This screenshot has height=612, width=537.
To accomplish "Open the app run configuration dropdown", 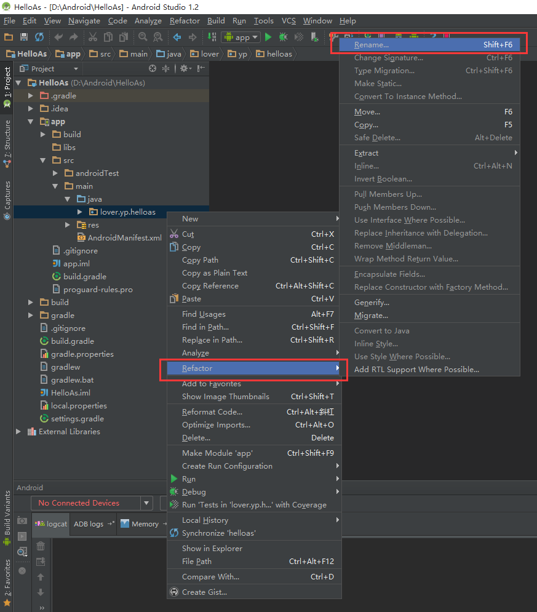I will 241,38.
